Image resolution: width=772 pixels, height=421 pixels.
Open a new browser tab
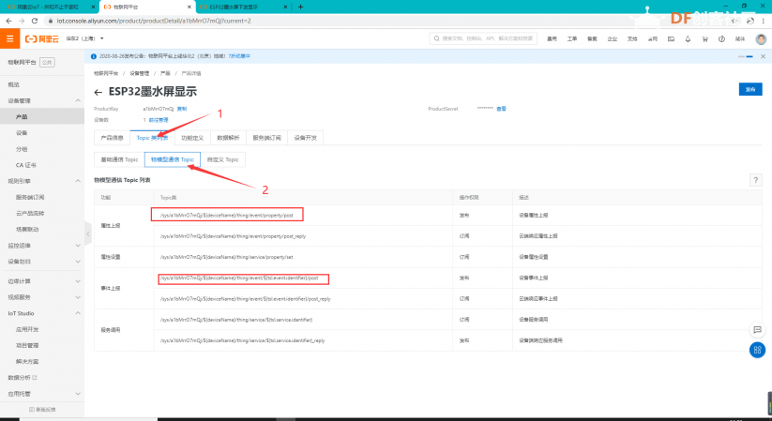300,7
